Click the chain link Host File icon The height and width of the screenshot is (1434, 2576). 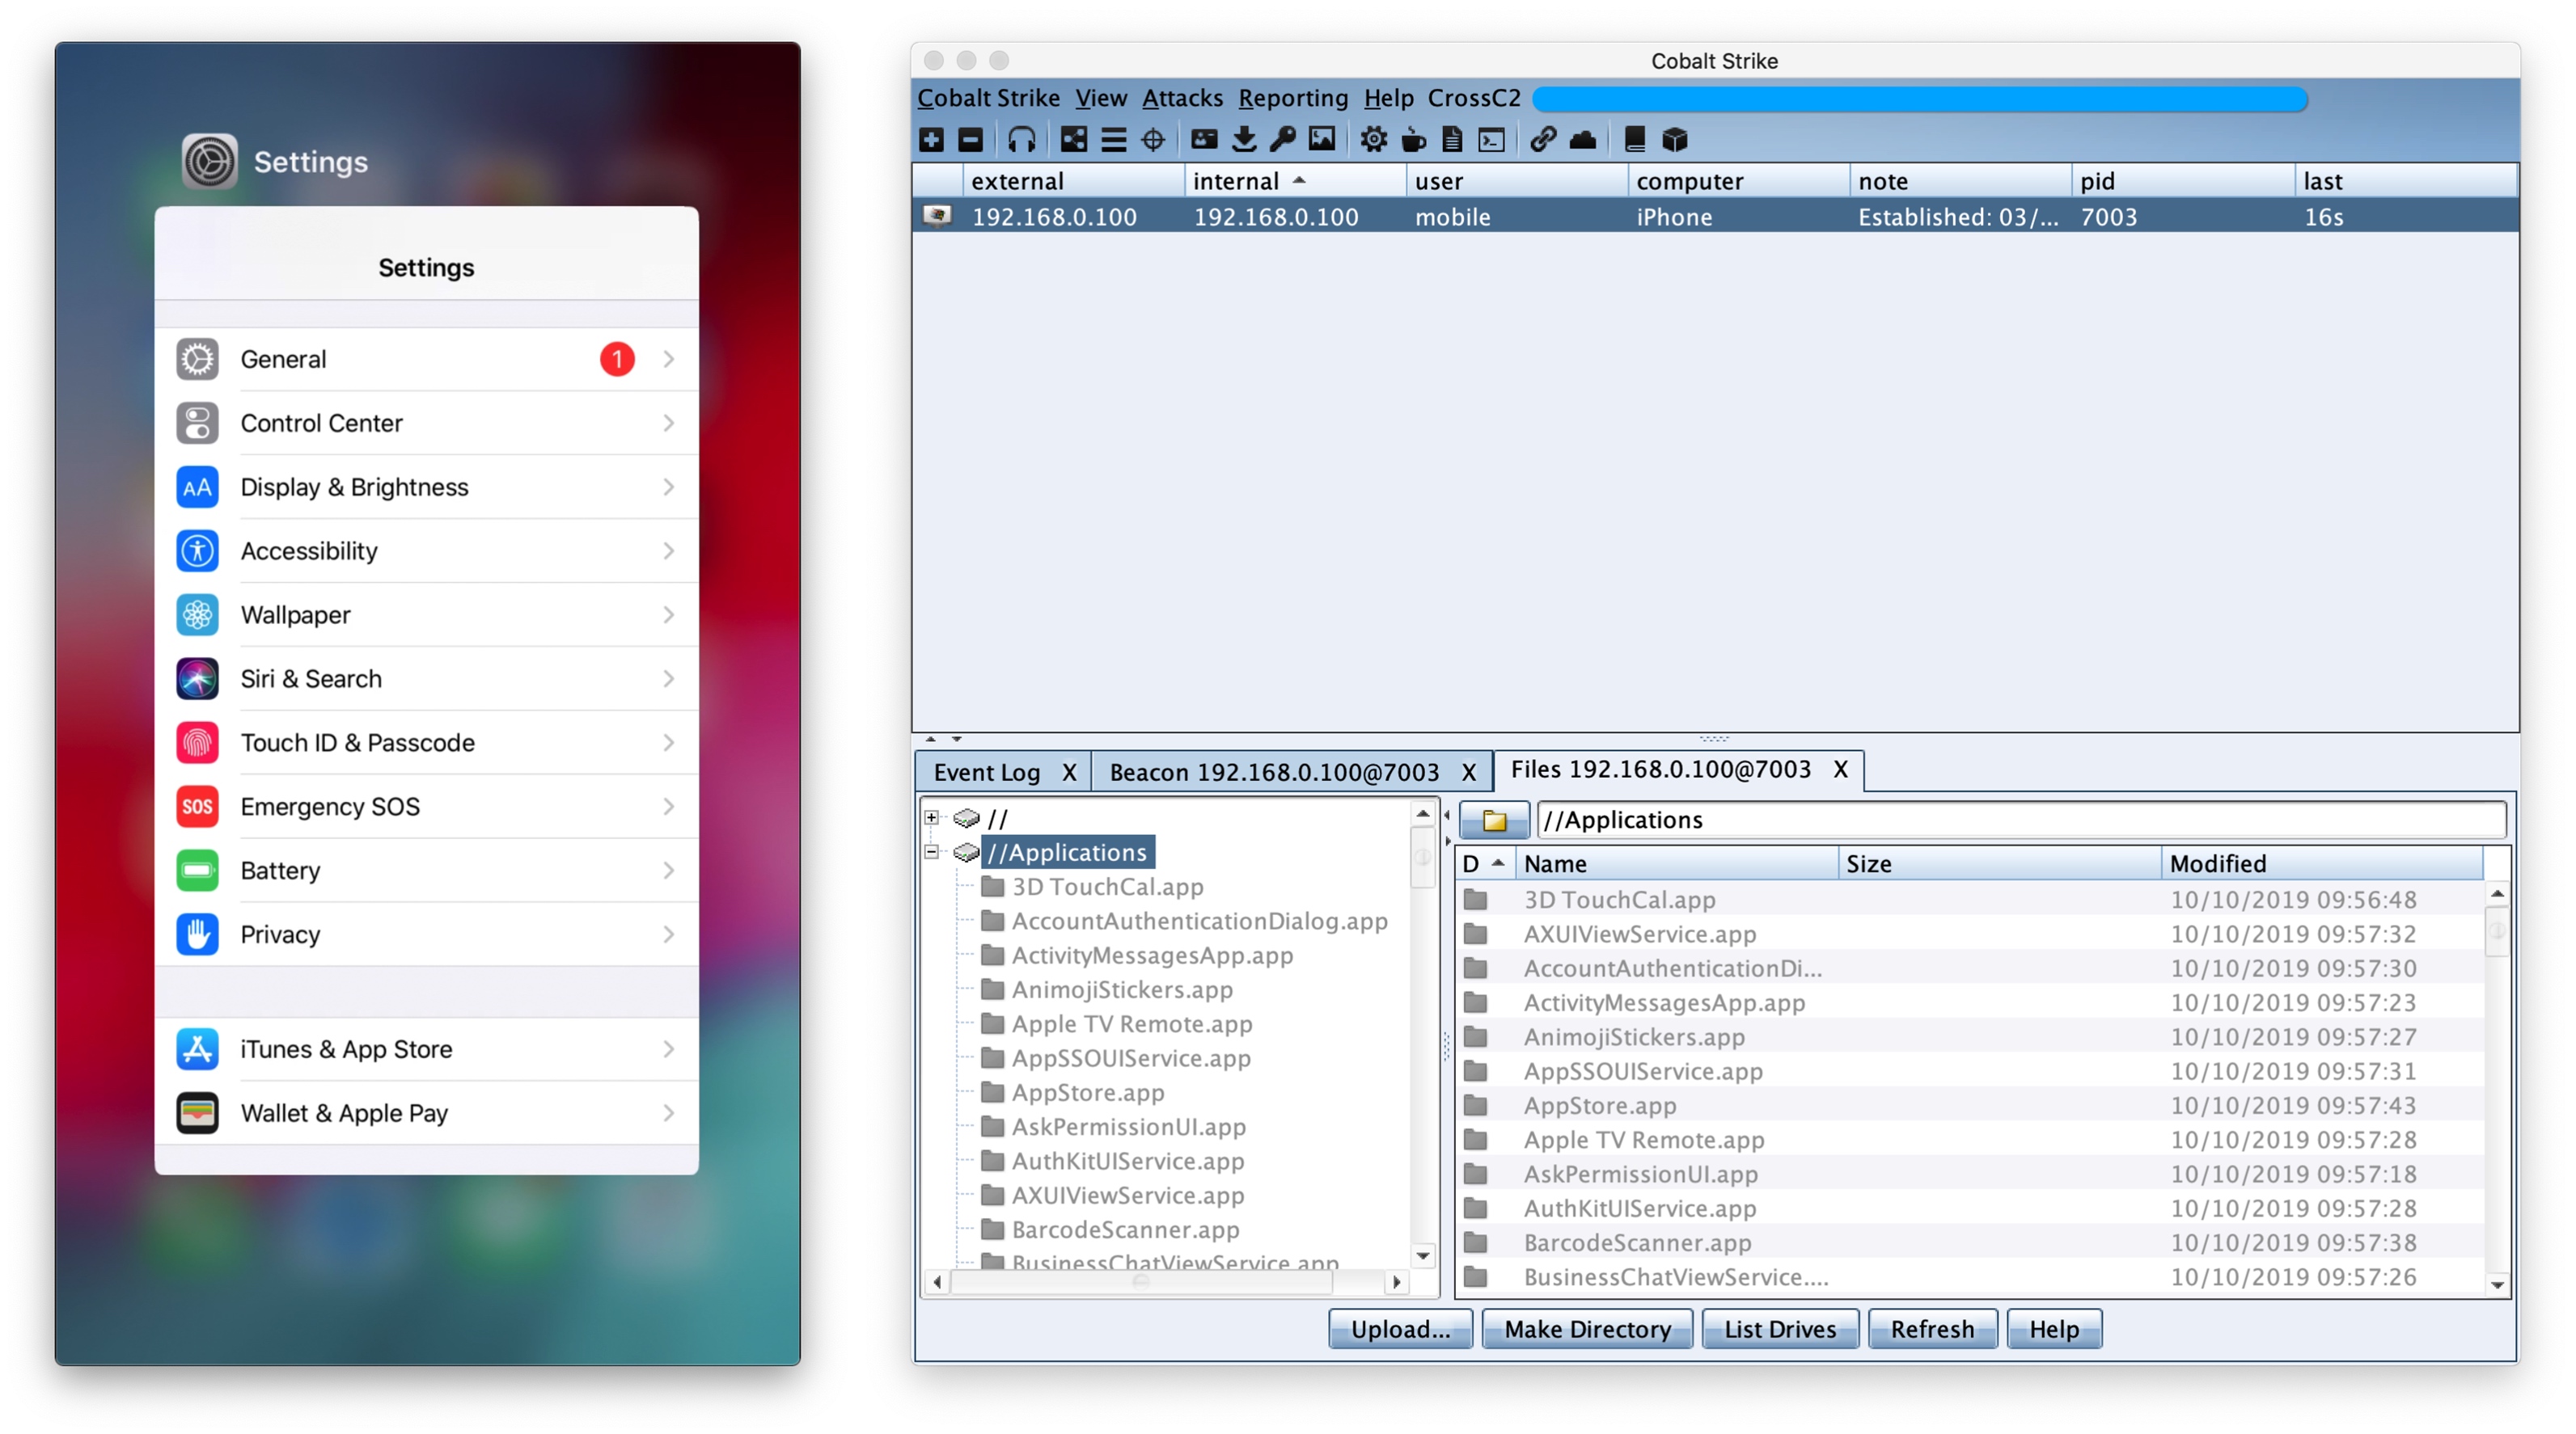coord(1542,140)
